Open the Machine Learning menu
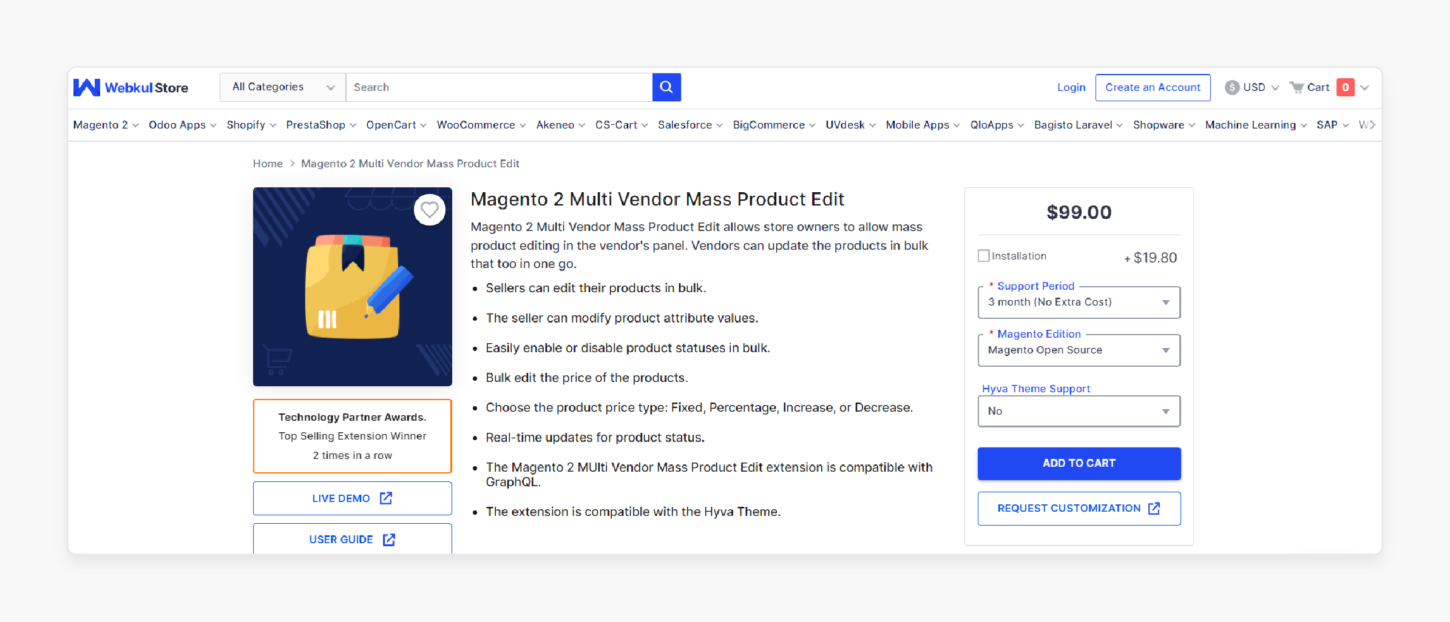 [x=1256, y=125]
